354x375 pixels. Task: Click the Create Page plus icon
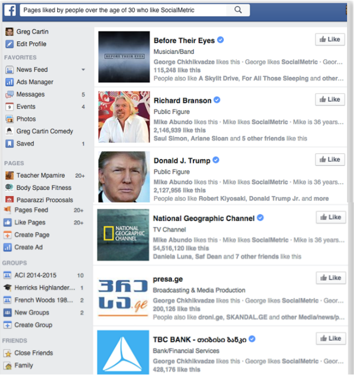point(7,235)
